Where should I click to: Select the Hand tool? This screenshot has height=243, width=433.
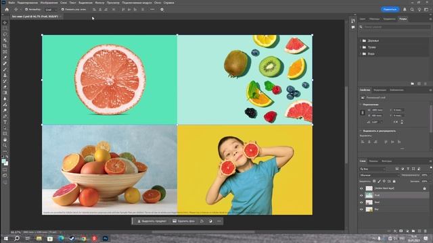point(5,140)
